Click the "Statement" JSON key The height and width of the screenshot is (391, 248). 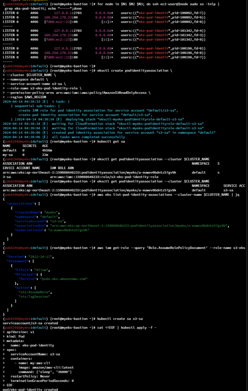(18, 261)
